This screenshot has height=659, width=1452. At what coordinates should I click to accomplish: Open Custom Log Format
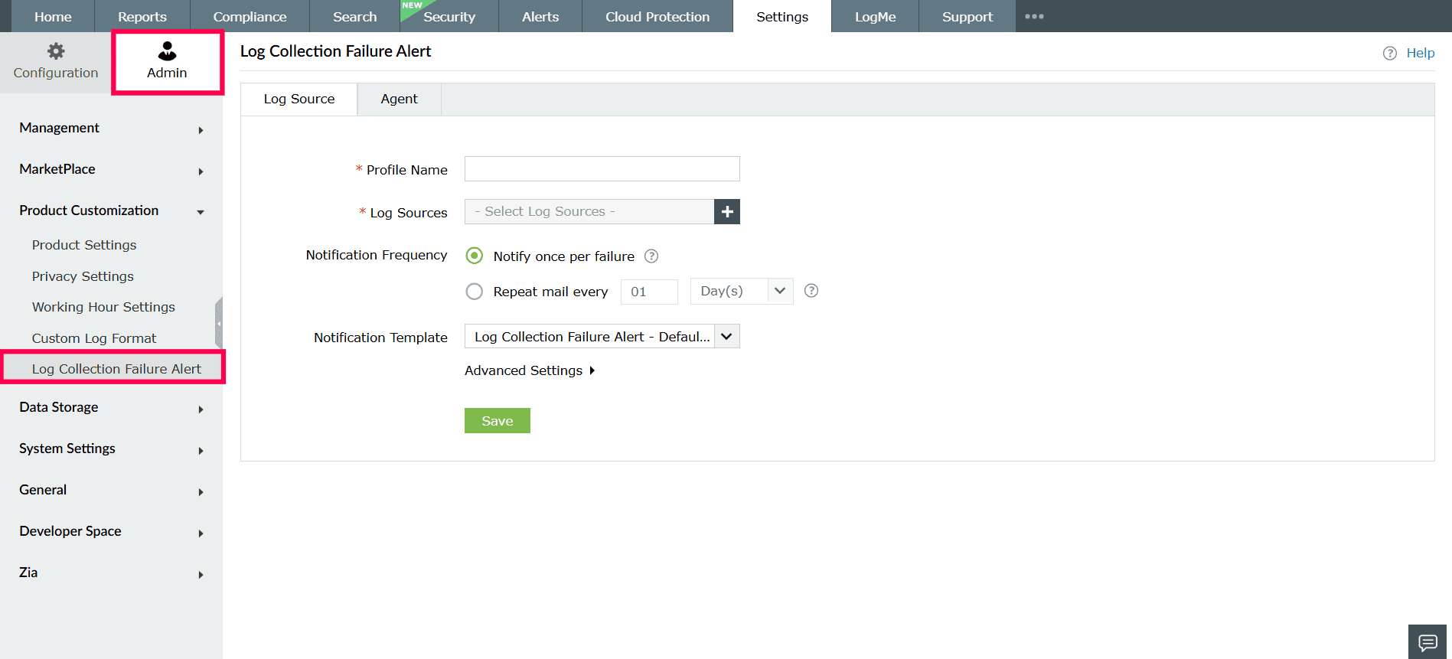(94, 338)
